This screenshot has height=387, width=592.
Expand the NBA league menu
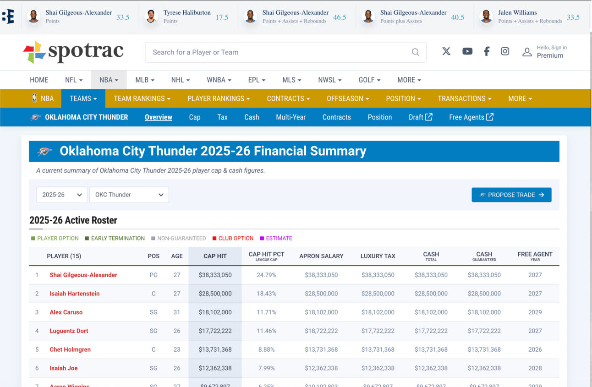point(109,80)
